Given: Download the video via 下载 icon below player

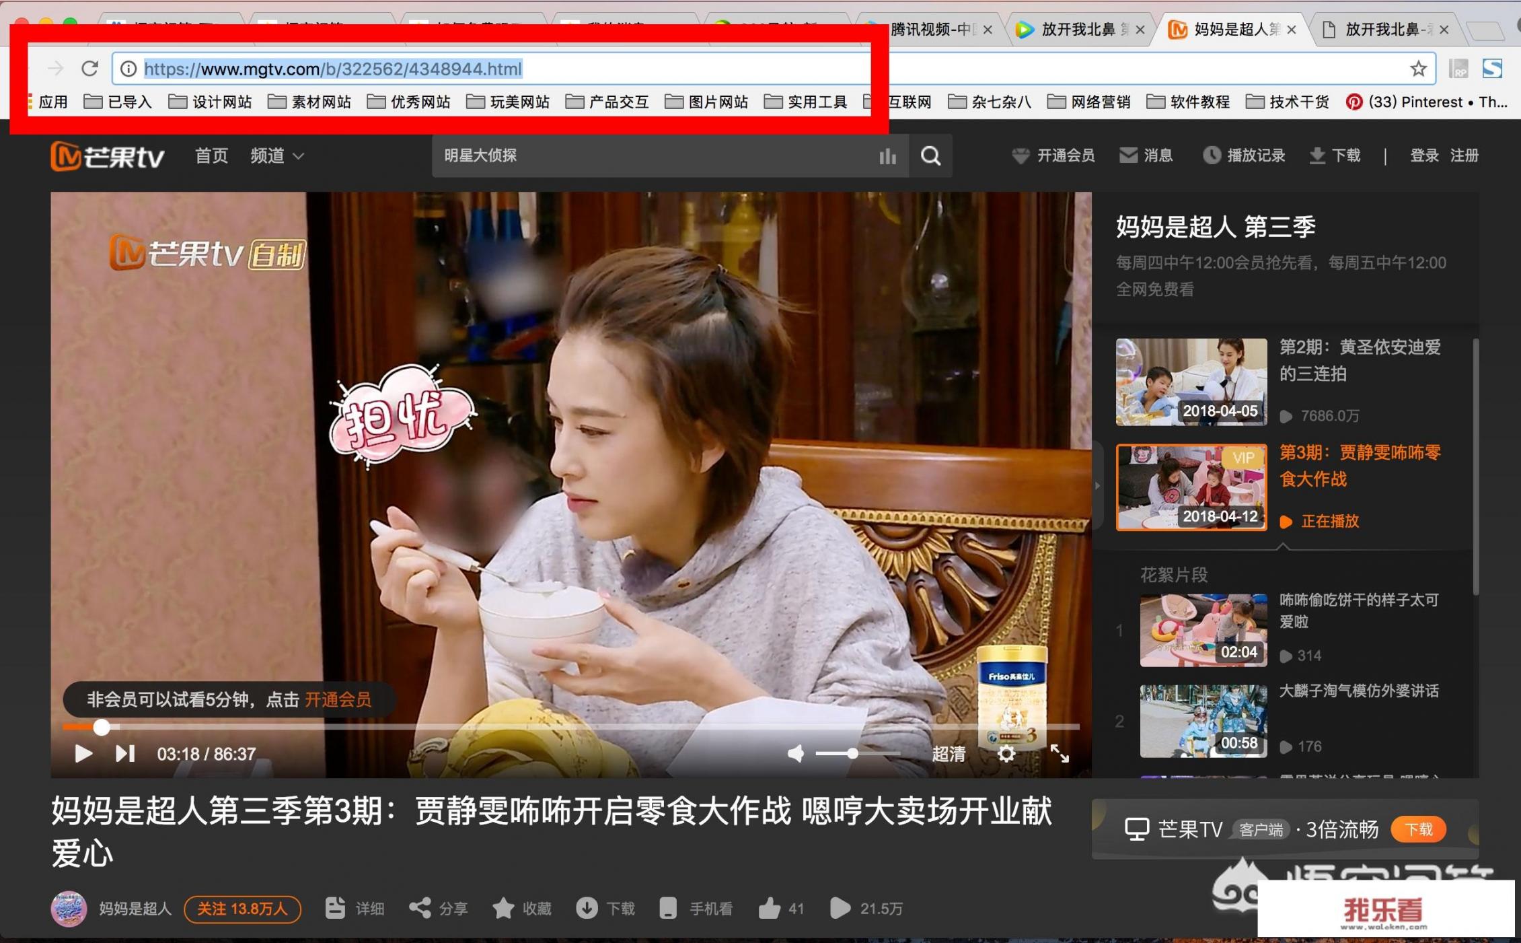Looking at the screenshot, I should pyautogui.click(x=587, y=908).
